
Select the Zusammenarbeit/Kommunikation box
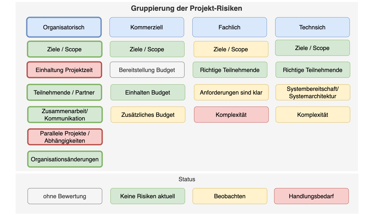point(65,115)
